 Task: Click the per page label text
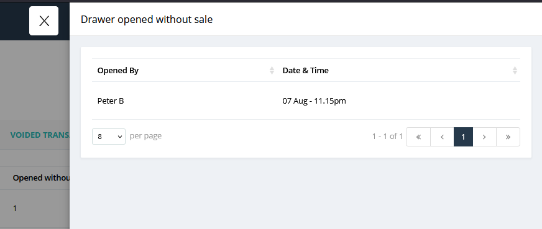(145, 136)
